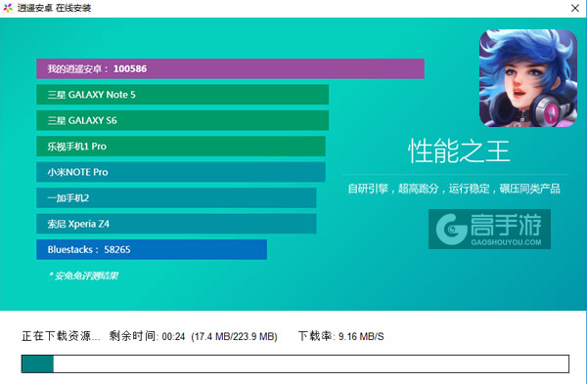Click the 一加手机2 benchmark bar

pyautogui.click(x=176, y=197)
